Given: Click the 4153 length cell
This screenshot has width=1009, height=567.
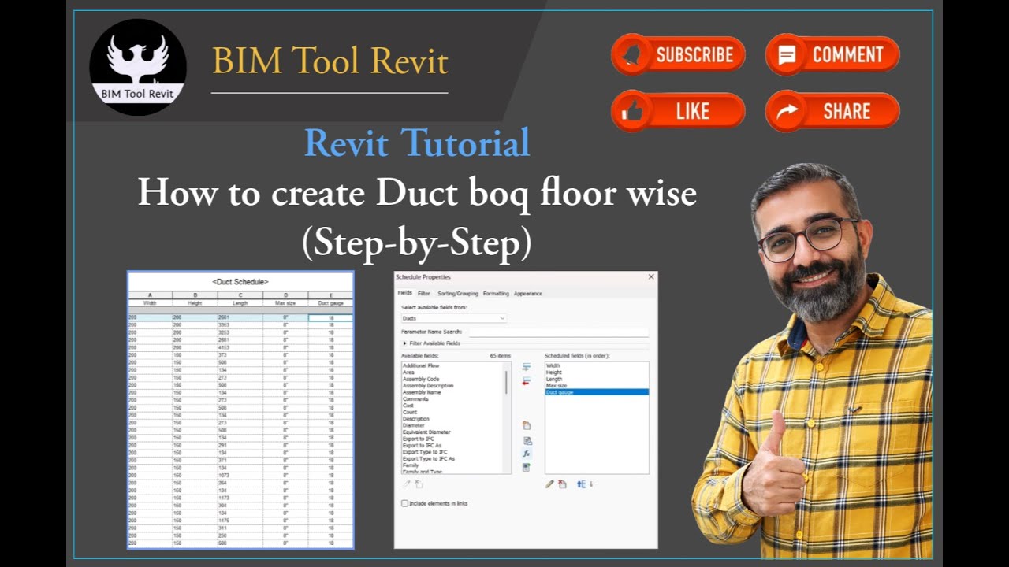Looking at the screenshot, I should click(240, 347).
